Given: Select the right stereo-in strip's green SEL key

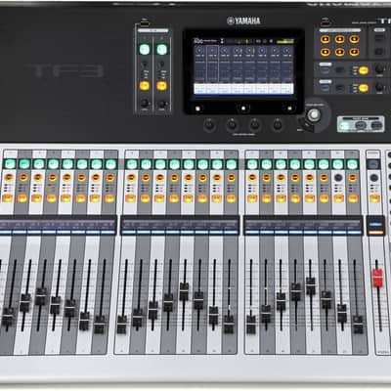Looking at the screenshot, I should pyautogui.click(x=162, y=50).
